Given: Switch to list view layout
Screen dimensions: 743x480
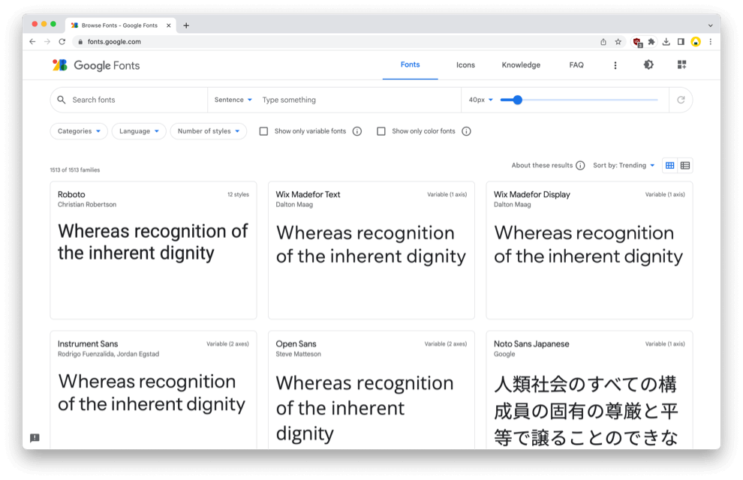Looking at the screenshot, I should tap(685, 166).
